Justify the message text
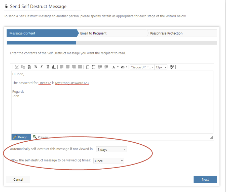 [80, 67]
